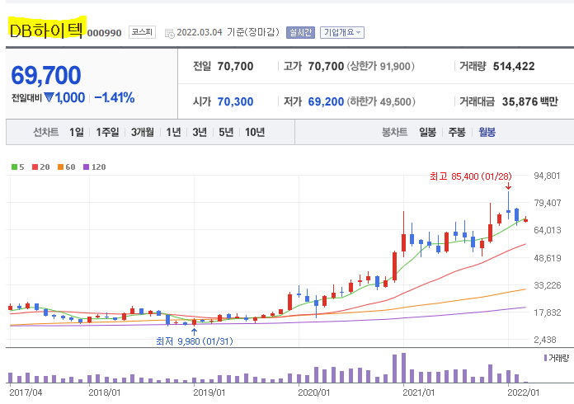Switch to 월봉 monthly candle chart
This screenshot has width=574, height=404.
click(x=487, y=132)
